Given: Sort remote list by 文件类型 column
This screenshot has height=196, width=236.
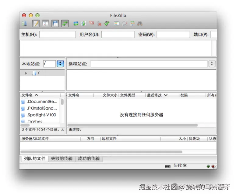Looking at the screenshot, I should click(x=132, y=95).
